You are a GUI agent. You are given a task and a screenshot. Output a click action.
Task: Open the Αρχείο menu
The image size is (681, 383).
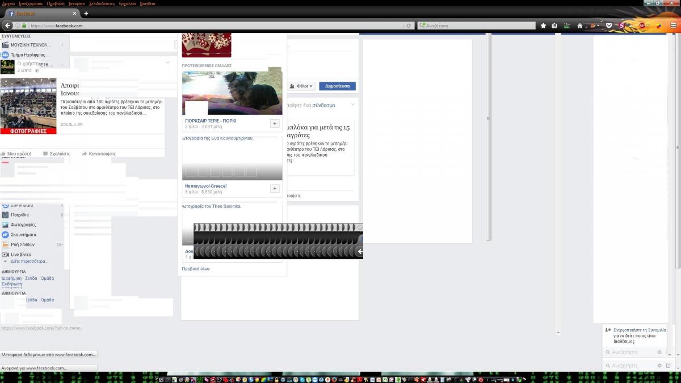(x=8, y=3)
